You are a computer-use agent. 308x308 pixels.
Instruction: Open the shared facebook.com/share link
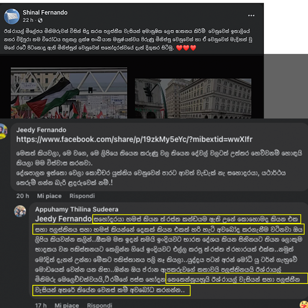point(134,139)
